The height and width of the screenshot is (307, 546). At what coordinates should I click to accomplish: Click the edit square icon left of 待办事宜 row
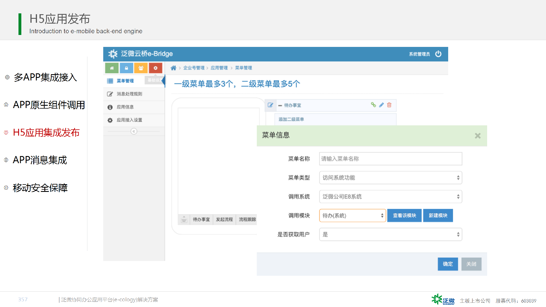[270, 105]
